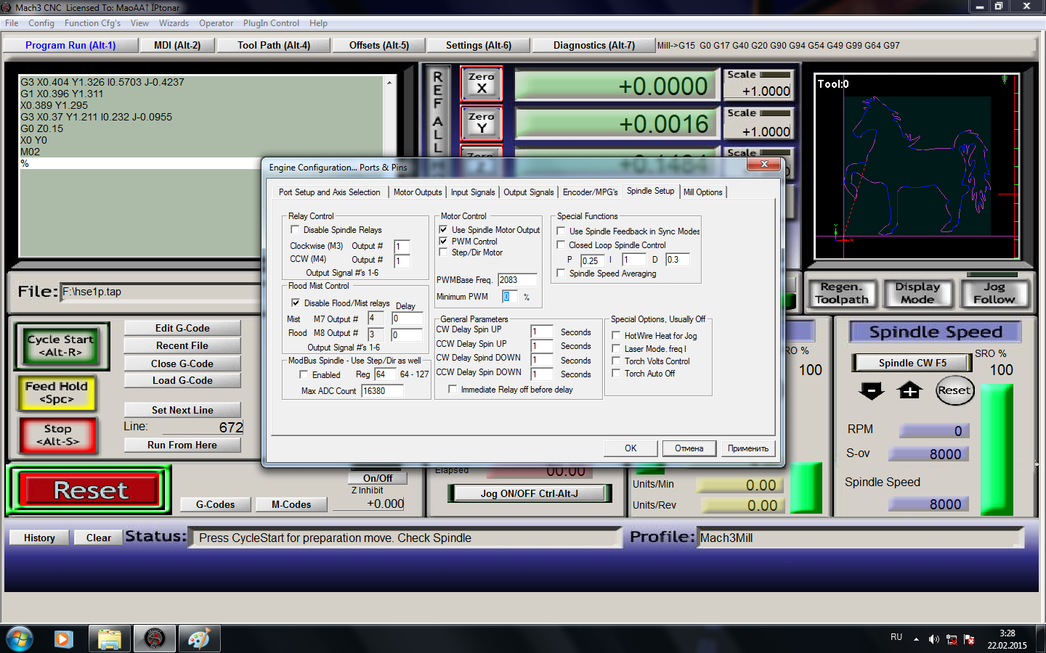Switch to Input Signals tab
1046x653 pixels.
click(x=473, y=192)
